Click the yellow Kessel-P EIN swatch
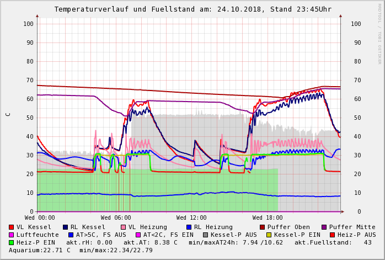Screen dimensions: 385x260 (269, 235)
